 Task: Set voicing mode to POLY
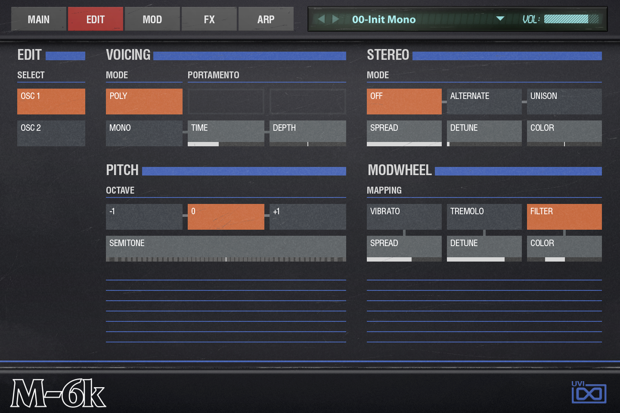pos(144,102)
